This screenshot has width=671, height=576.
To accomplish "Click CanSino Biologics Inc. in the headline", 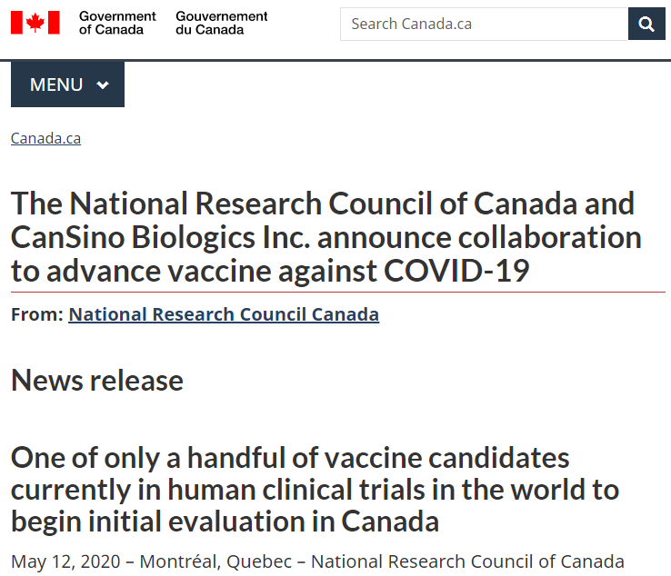I will (x=160, y=237).
